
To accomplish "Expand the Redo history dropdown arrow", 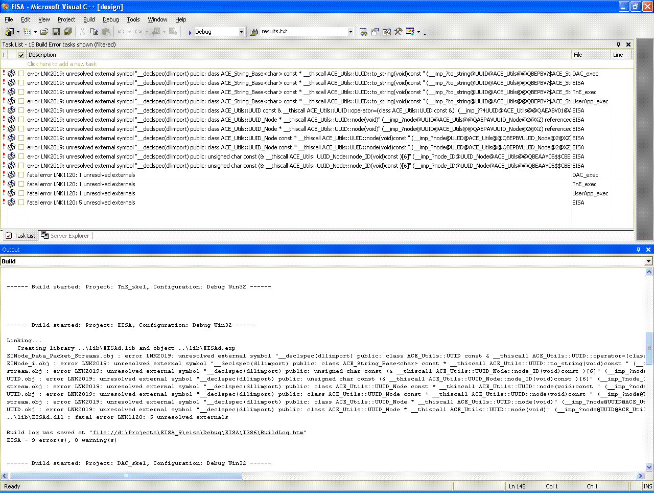I will click(147, 32).
